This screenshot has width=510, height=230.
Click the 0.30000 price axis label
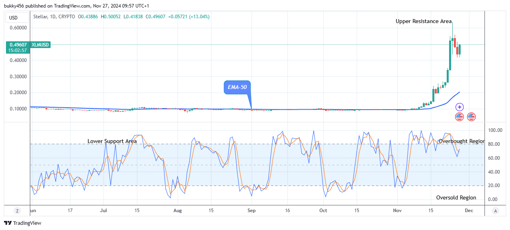click(18, 77)
